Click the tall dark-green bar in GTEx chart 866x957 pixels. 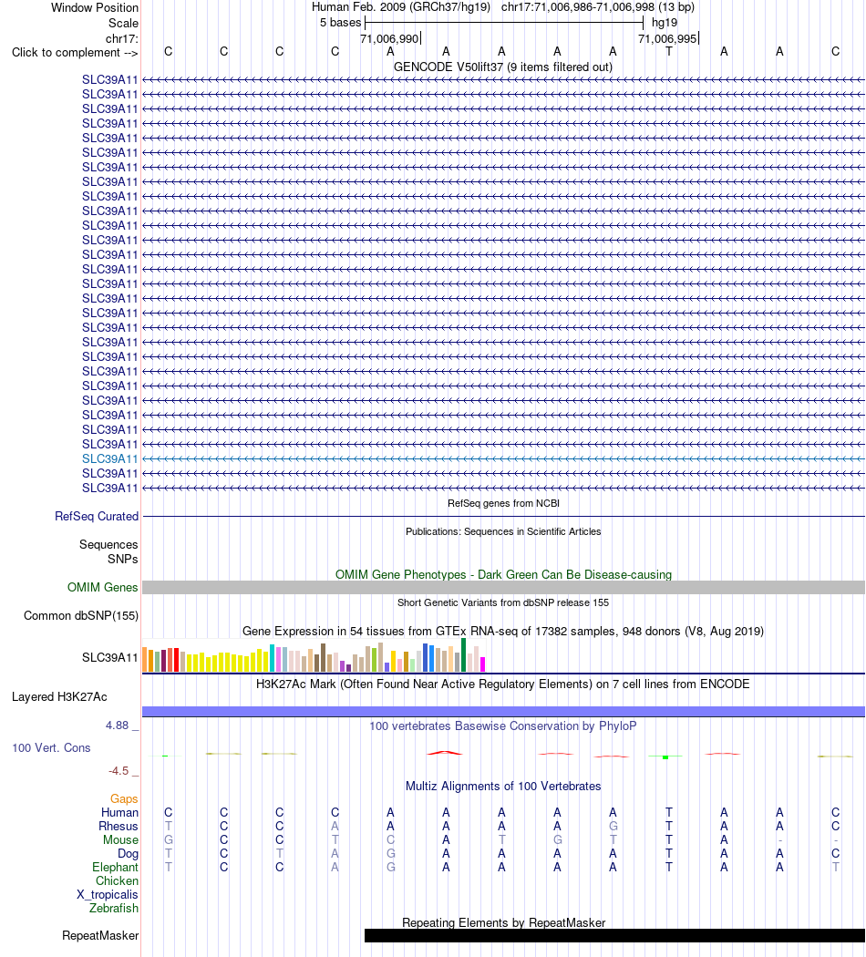click(464, 655)
